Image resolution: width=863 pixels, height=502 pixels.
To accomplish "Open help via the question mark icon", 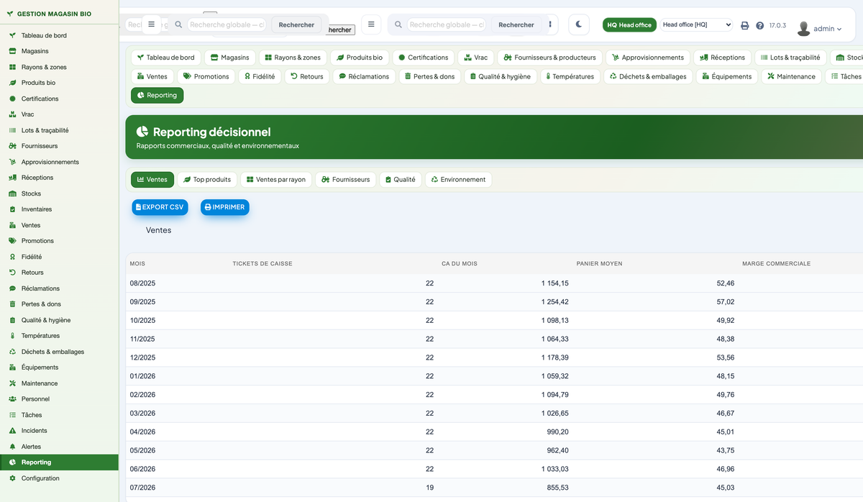I will [760, 25].
